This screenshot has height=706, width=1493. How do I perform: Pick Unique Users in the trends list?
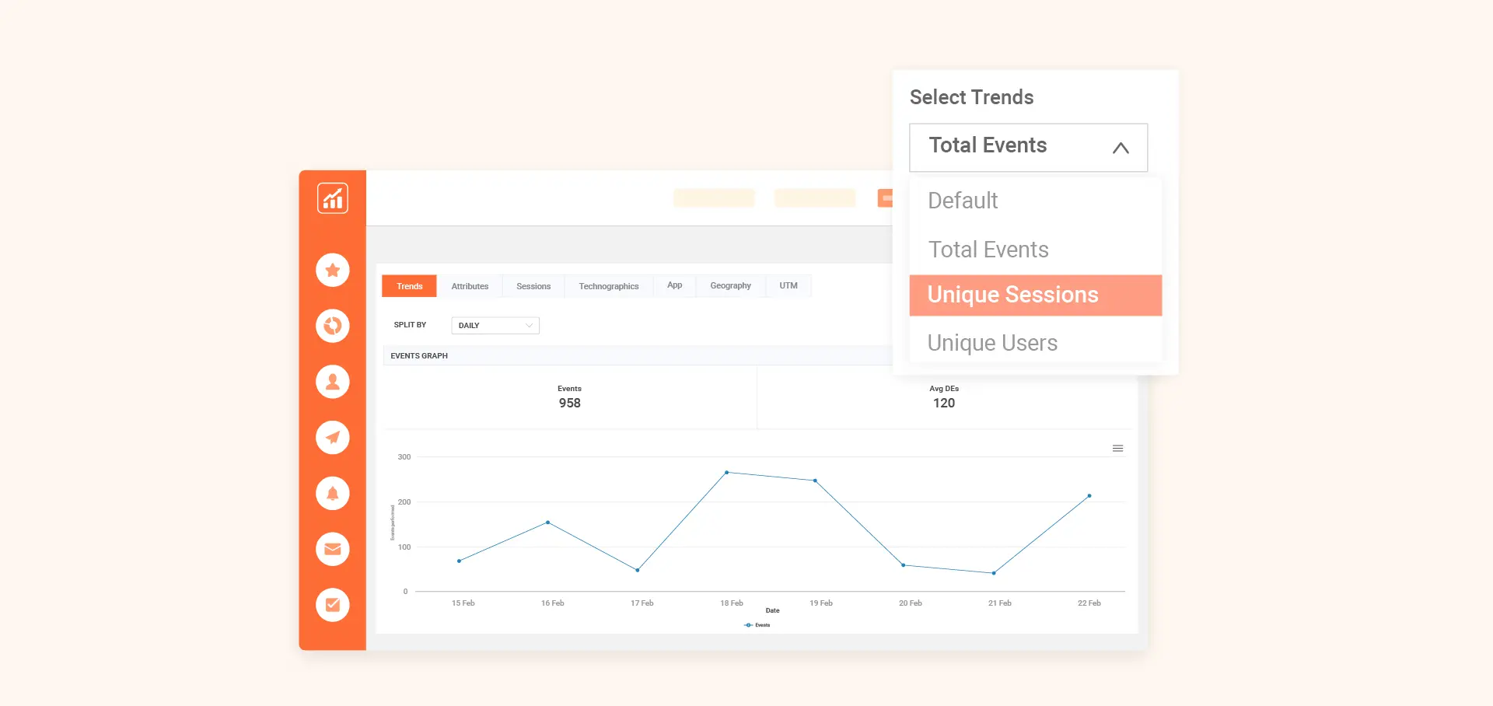[x=992, y=343]
